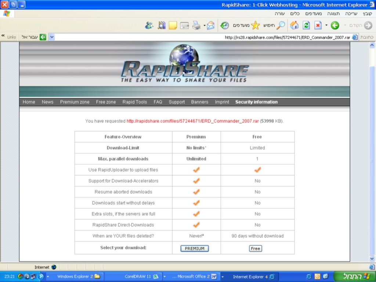Image resolution: width=376 pixels, height=282 pixels.
Task: Open the כלים (Tools) menu
Action: [x=295, y=14]
